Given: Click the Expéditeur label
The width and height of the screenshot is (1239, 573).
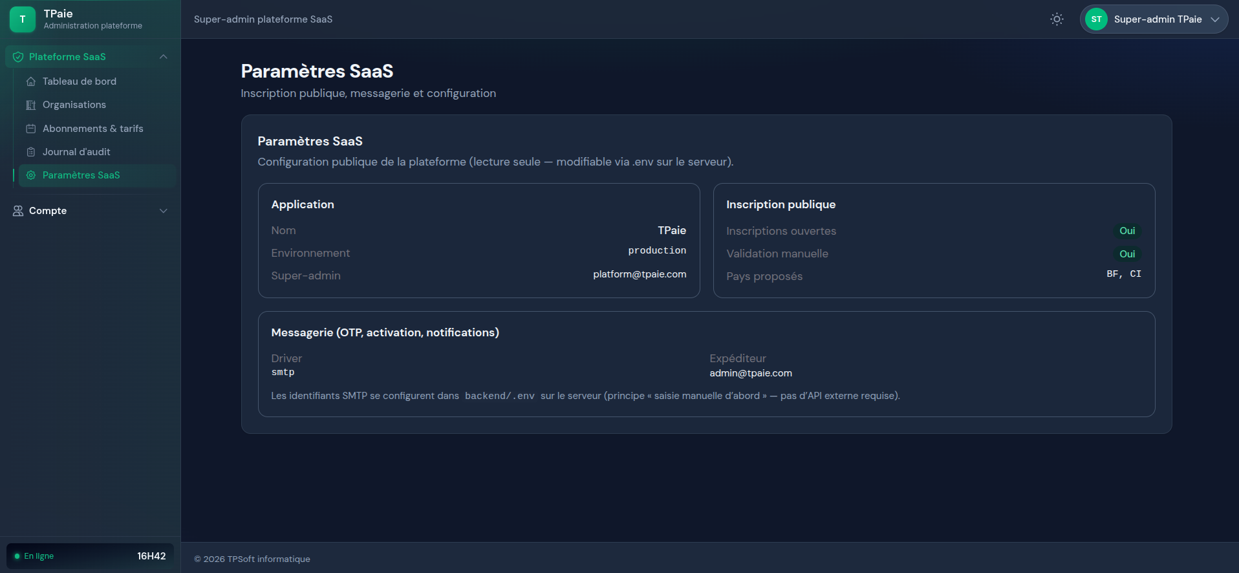Looking at the screenshot, I should (x=738, y=358).
